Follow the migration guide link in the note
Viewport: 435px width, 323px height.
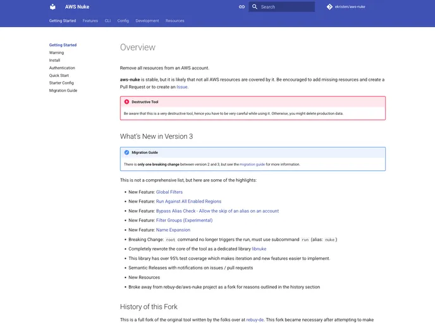click(252, 165)
